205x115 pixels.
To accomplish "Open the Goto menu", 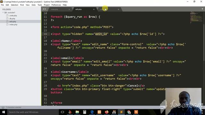I will tap(33, 5).
